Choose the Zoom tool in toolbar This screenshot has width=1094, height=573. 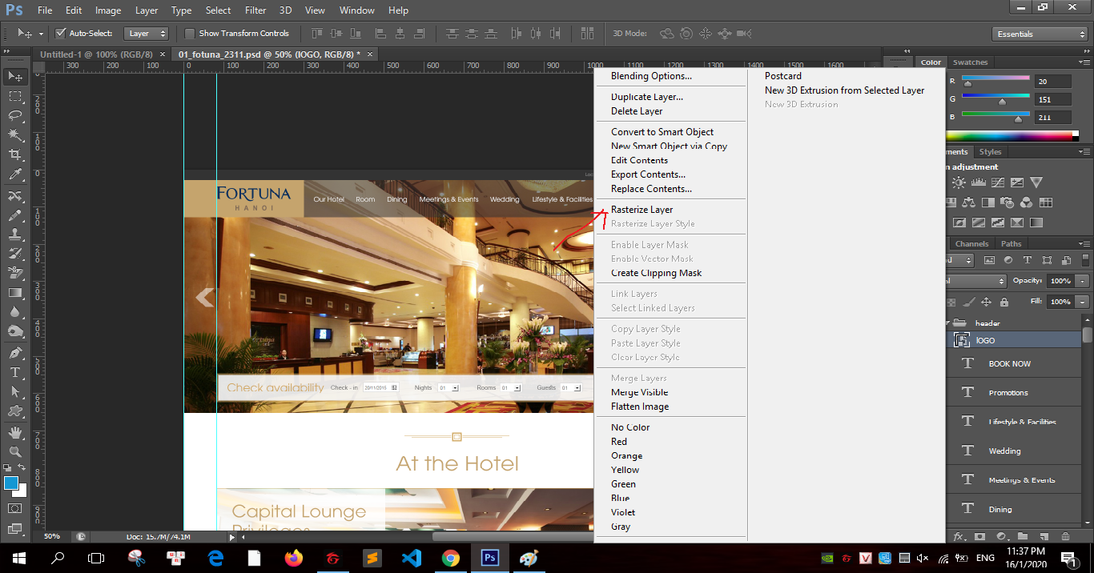(x=15, y=452)
